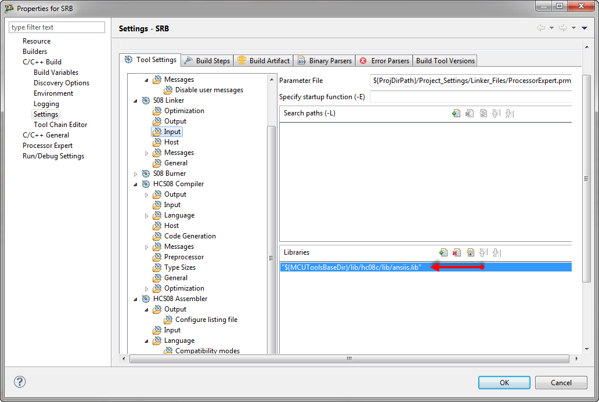Add a new entry to Search paths (-L)
The height and width of the screenshot is (402, 599).
pyautogui.click(x=456, y=113)
